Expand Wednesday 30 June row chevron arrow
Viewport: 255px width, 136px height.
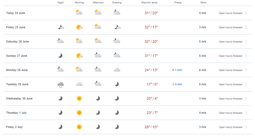246,98
